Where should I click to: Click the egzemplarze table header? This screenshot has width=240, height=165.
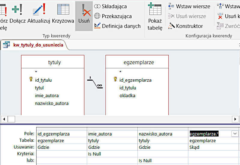point(137,62)
